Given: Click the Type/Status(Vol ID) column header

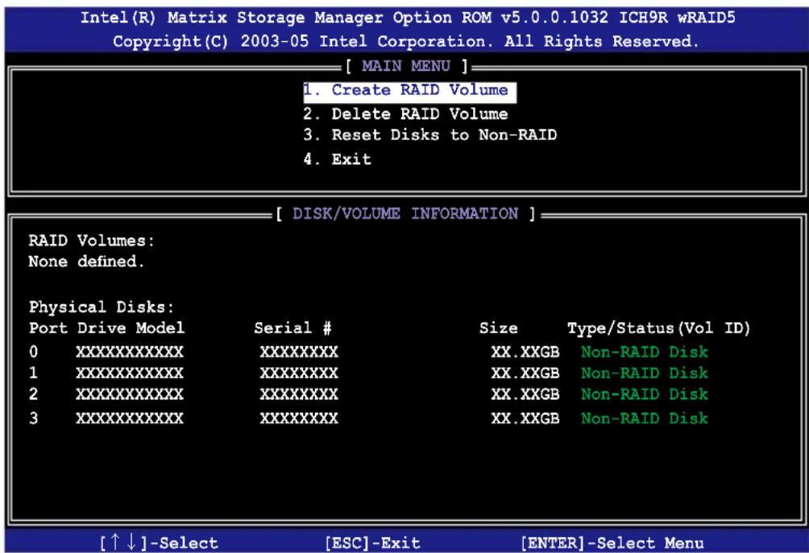Looking at the screenshot, I should (x=659, y=328).
